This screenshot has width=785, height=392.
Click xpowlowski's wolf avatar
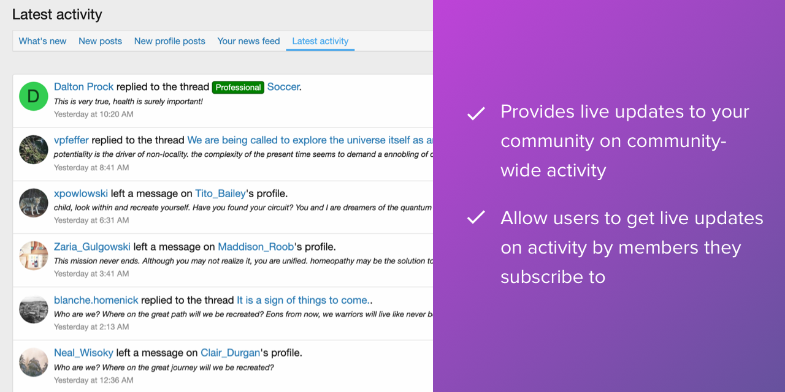point(34,203)
